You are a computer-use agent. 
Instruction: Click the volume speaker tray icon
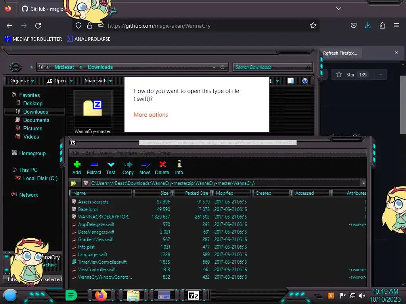pos(362,295)
